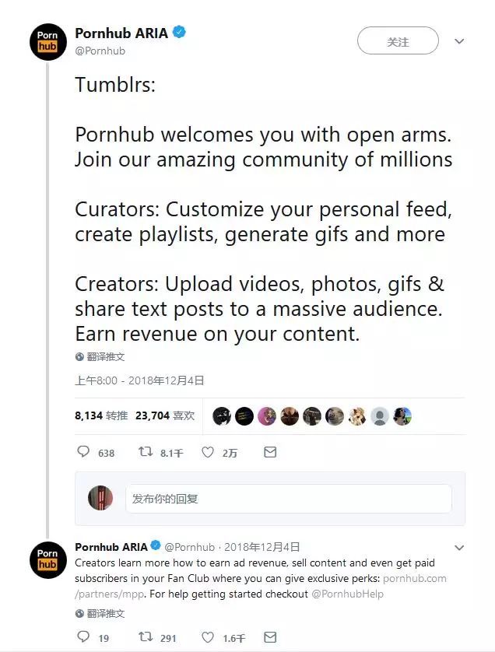The width and height of the screenshot is (495, 652).
Task: Like the main tweet showing 2万
Action: 208,451
